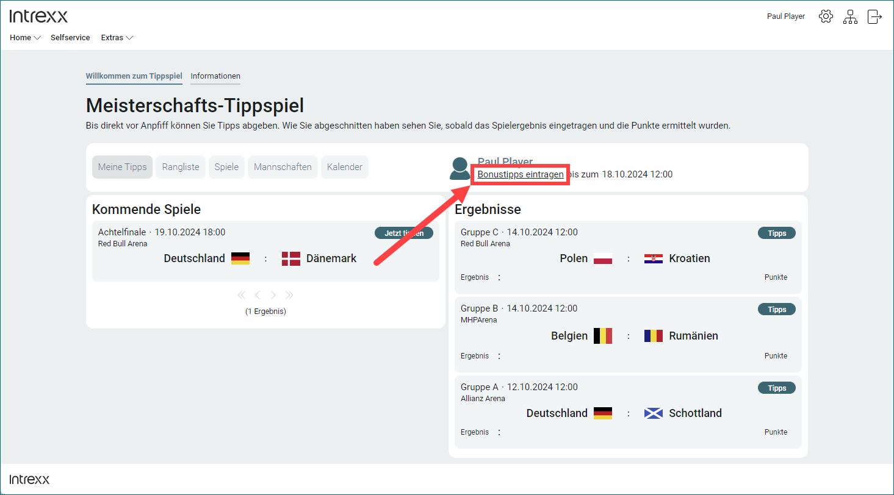Viewport: 894px width, 495px height.
Task: Click the user avatar icon
Action: (x=460, y=168)
